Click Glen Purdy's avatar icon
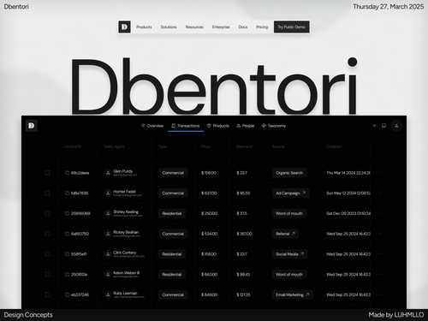Viewport: 428px width, 321px height. click(x=108, y=173)
